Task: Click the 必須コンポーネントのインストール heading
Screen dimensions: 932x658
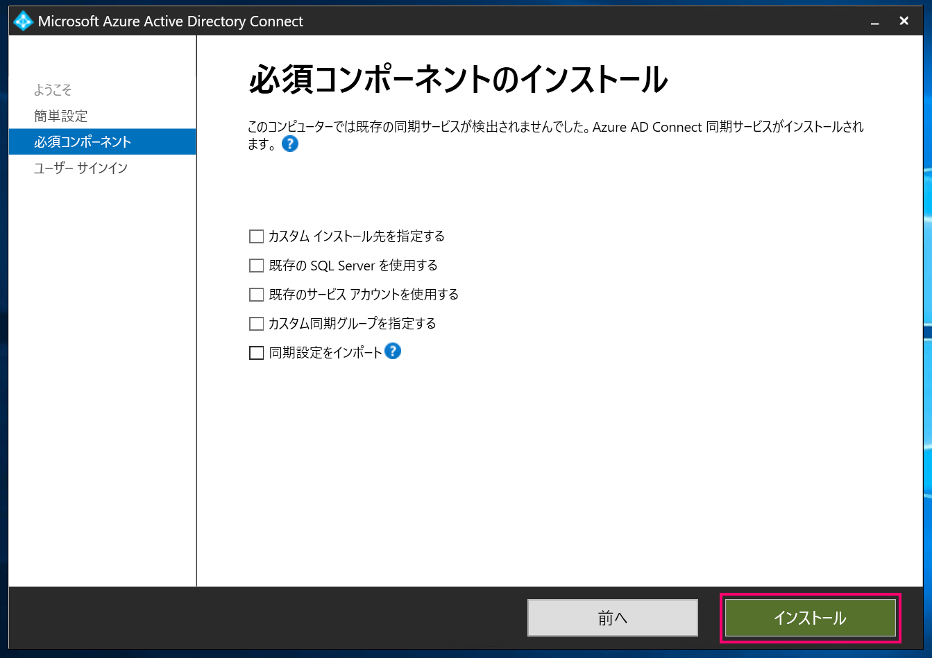Action: pos(458,79)
